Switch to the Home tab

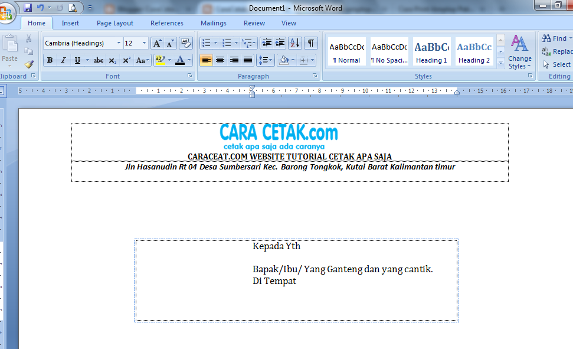37,23
